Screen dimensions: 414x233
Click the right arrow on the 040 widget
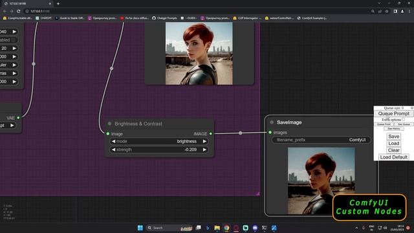(14, 32)
